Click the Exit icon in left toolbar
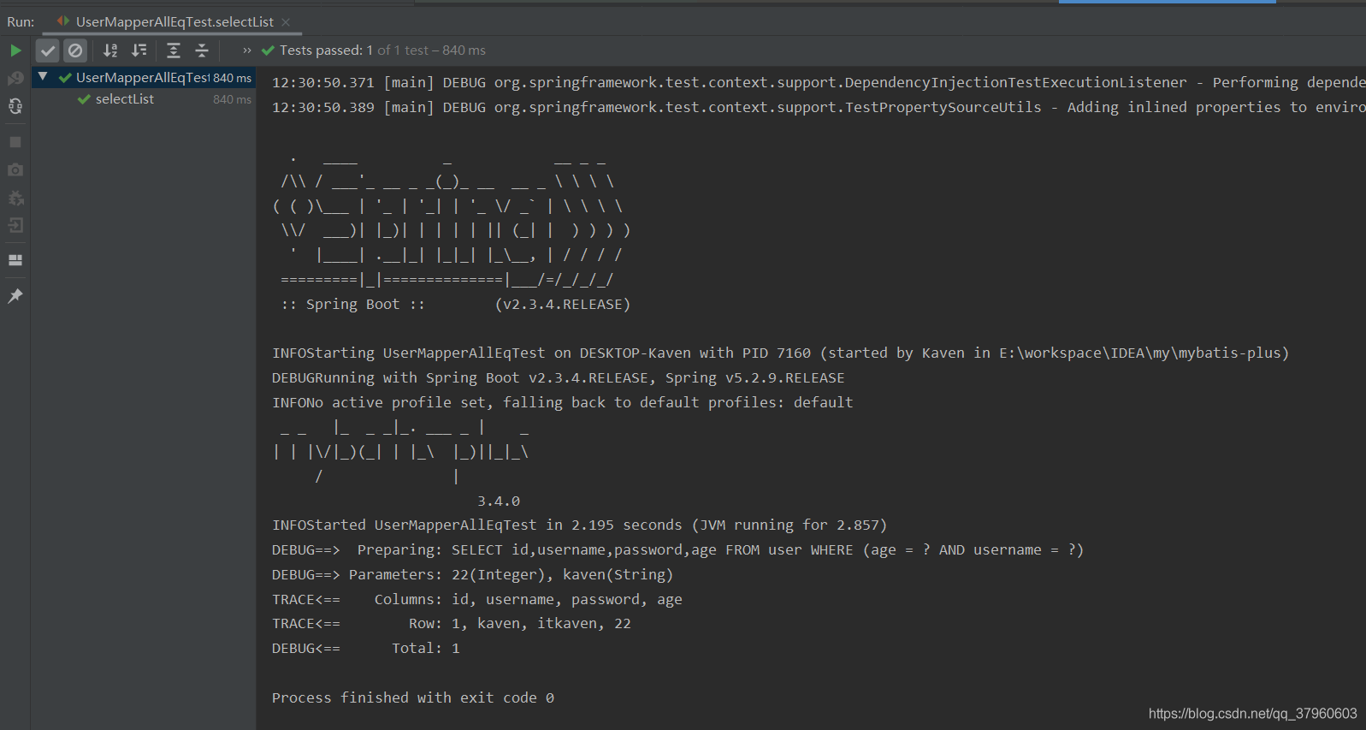 click(x=15, y=226)
